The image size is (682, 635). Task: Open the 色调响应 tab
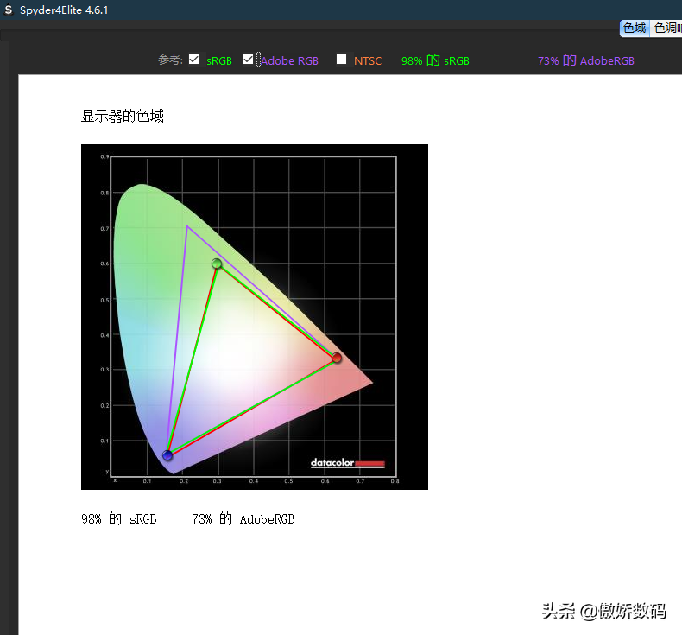666,29
